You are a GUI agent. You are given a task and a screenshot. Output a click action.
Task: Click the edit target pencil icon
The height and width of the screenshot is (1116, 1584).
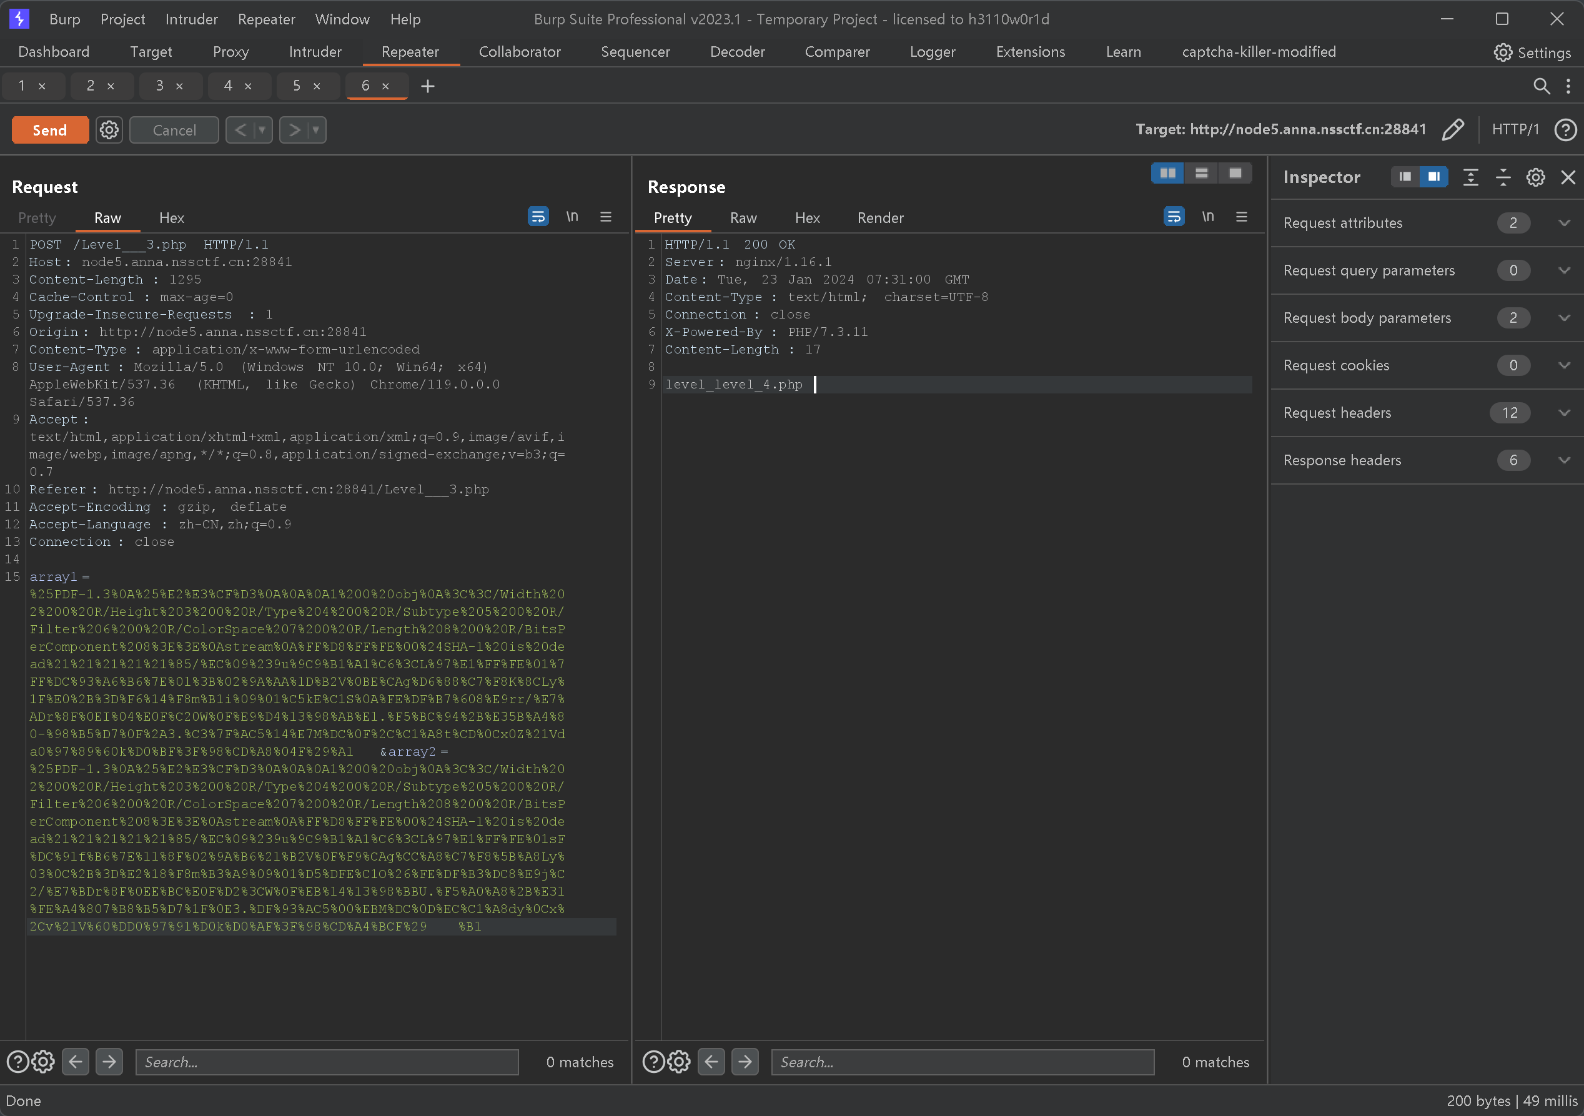pyautogui.click(x=1452, y=130)
